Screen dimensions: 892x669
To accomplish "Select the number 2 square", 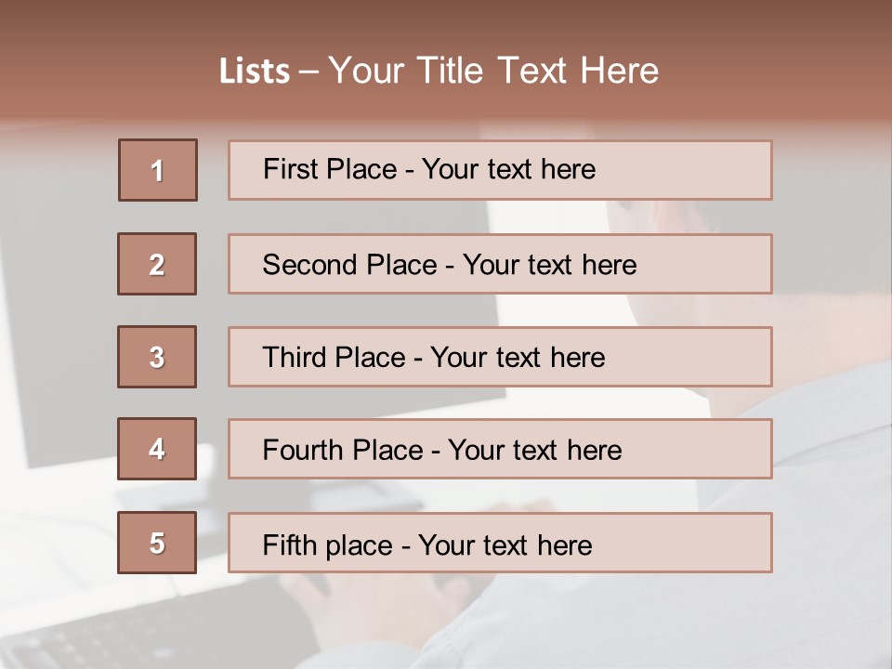I will tap(157, 264).
